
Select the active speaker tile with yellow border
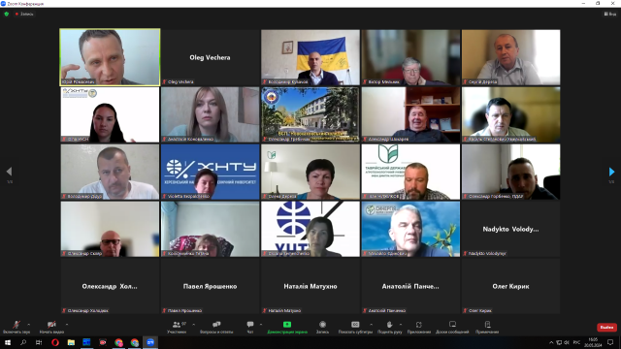click(x=110, y=57)
